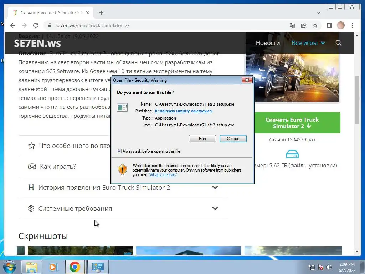Viewport: 365px width, 274px height.
Task: Share this page icon
Action: click(x=304, y=25)
